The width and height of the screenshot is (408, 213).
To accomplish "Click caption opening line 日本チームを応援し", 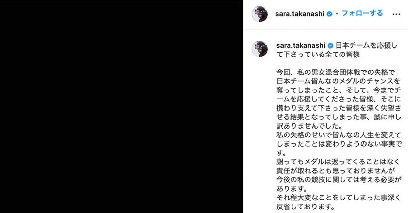I will (x=366, y=45).
